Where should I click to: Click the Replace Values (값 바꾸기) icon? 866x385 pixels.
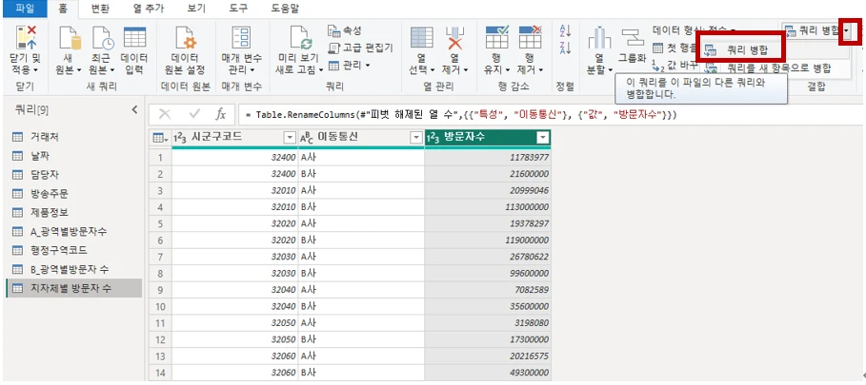657,66
